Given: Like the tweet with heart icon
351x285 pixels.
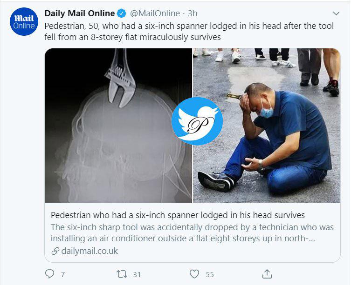Looking at the screenshot, I should (x=195, y=274).
